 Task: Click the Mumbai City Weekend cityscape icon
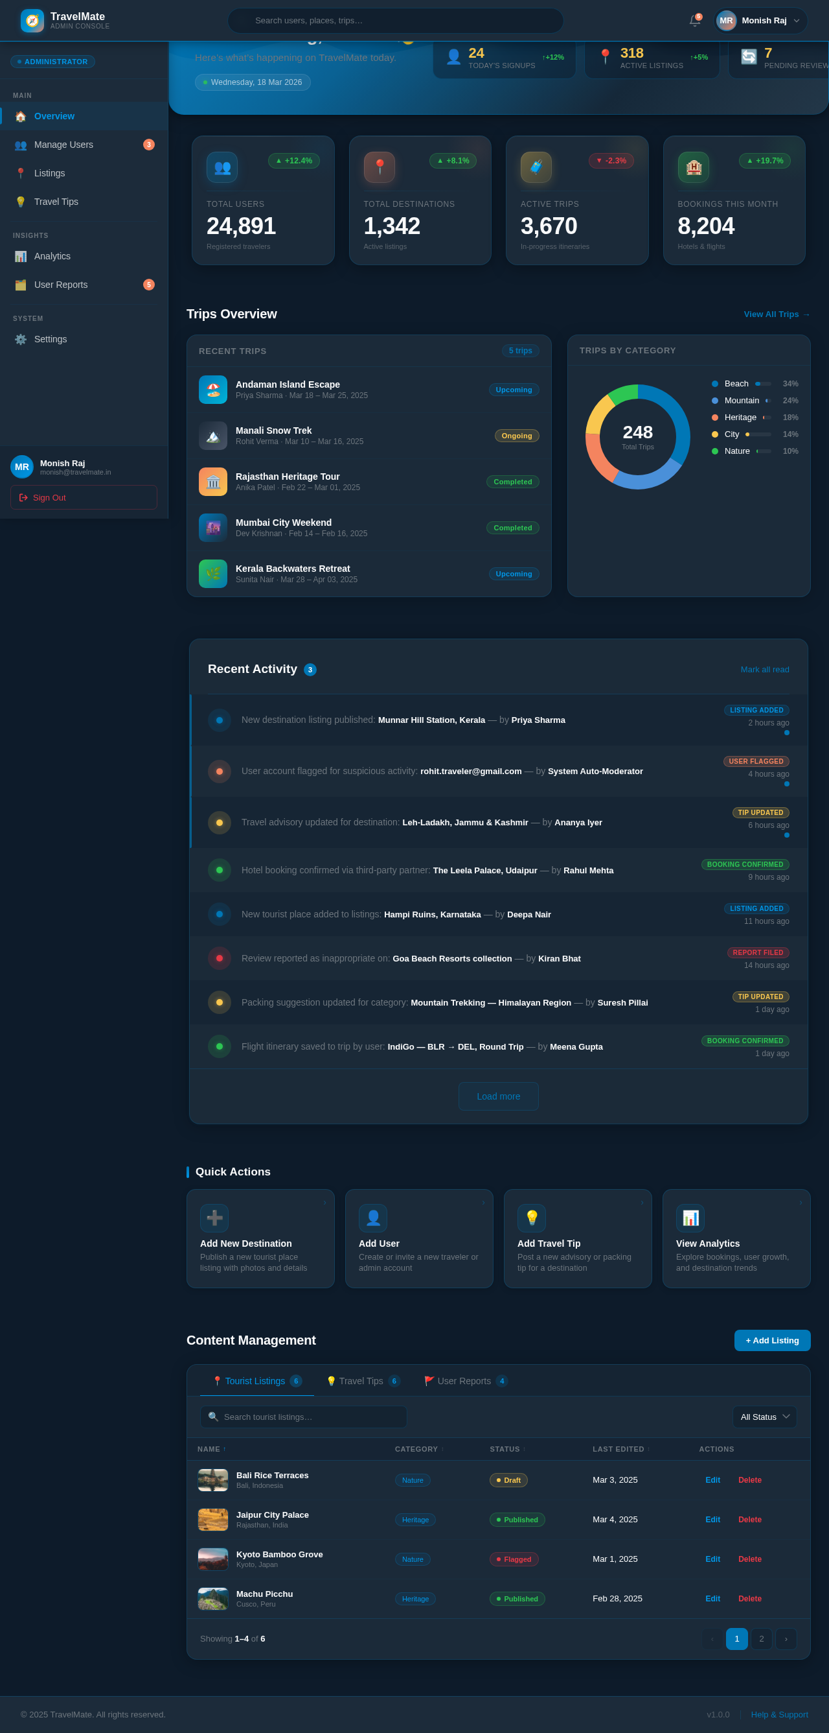tap(213, 528)
